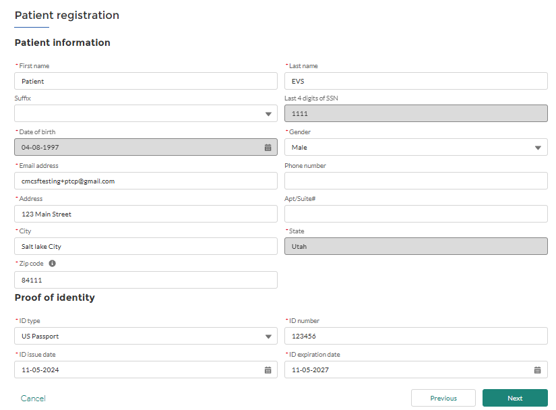This screenshot has width=556, height=410.
Task: Open the ID expiration date calendar picker
Action: (538, 370)
